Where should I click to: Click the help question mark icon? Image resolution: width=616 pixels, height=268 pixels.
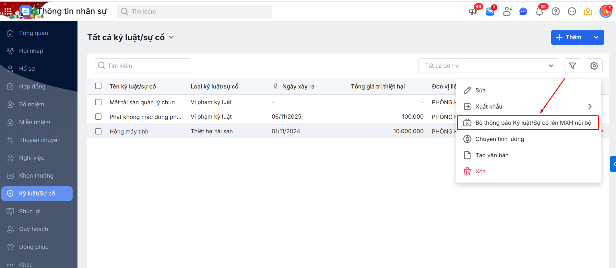556,12
